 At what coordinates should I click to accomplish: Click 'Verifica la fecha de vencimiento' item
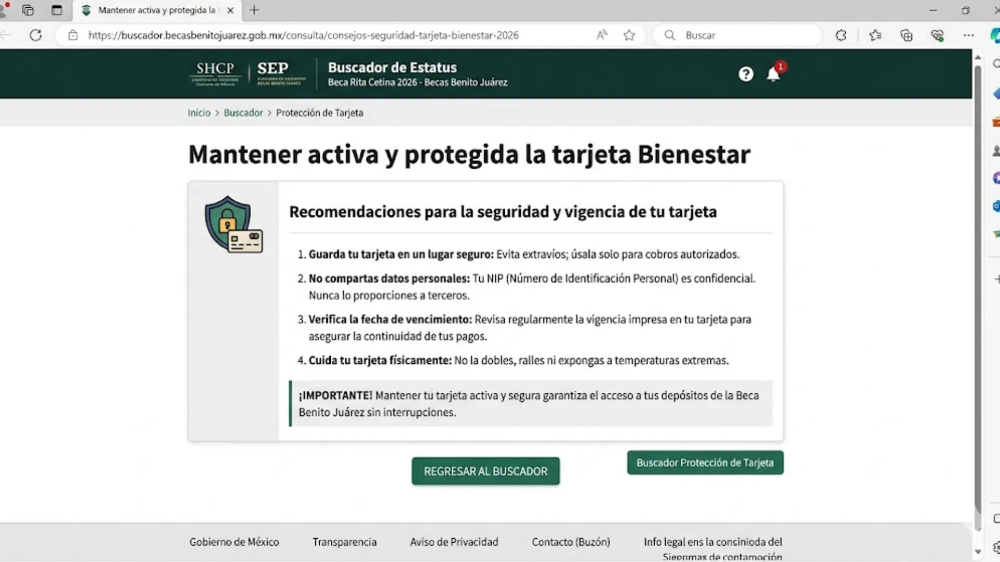pos(524,328)
